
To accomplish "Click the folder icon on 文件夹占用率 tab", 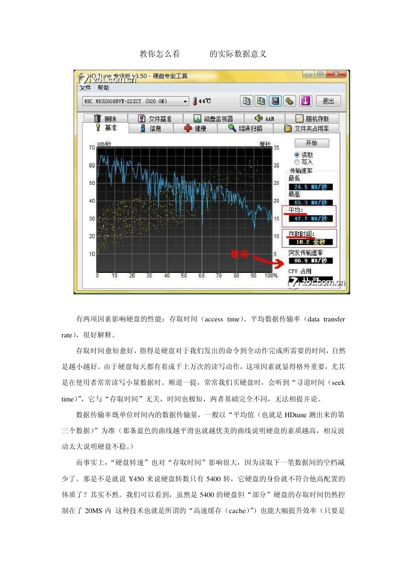I will [x=288, y=128].
